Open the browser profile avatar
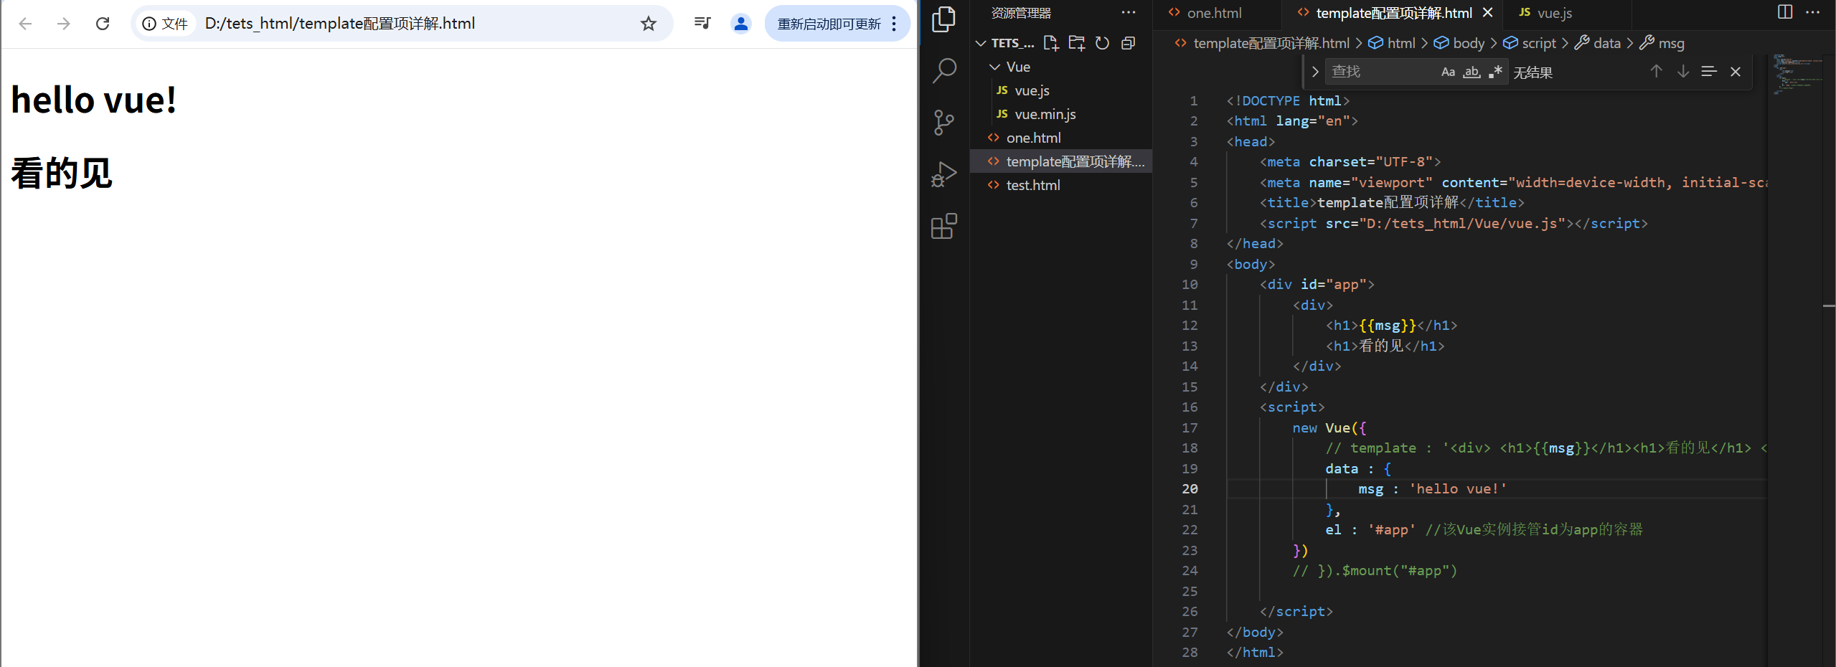The image size is (1836, 667). (740, 24)
